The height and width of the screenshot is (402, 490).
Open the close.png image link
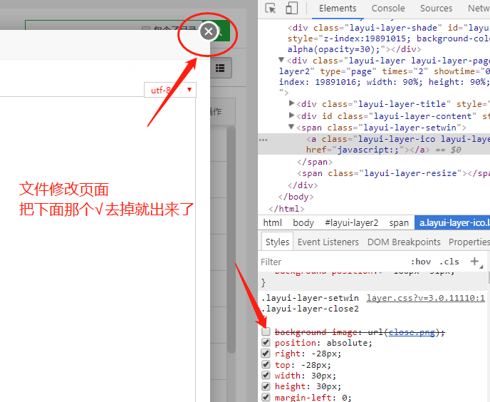tap(412, 332)
